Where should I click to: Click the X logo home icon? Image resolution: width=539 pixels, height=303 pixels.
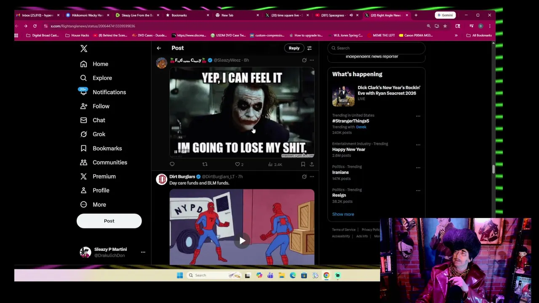(x=84, y=48)
